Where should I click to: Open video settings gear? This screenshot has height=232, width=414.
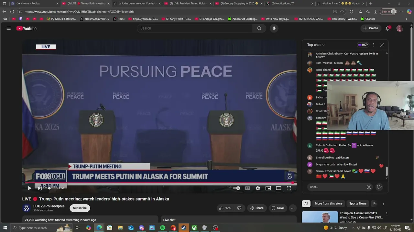click(258, 188)
